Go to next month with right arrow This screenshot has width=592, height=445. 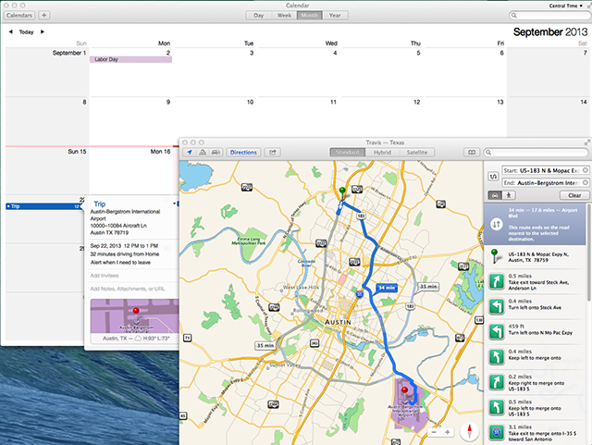[x=43, y=31]
